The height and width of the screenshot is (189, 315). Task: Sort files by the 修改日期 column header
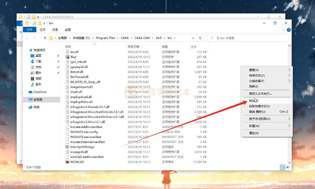(134, 47)
